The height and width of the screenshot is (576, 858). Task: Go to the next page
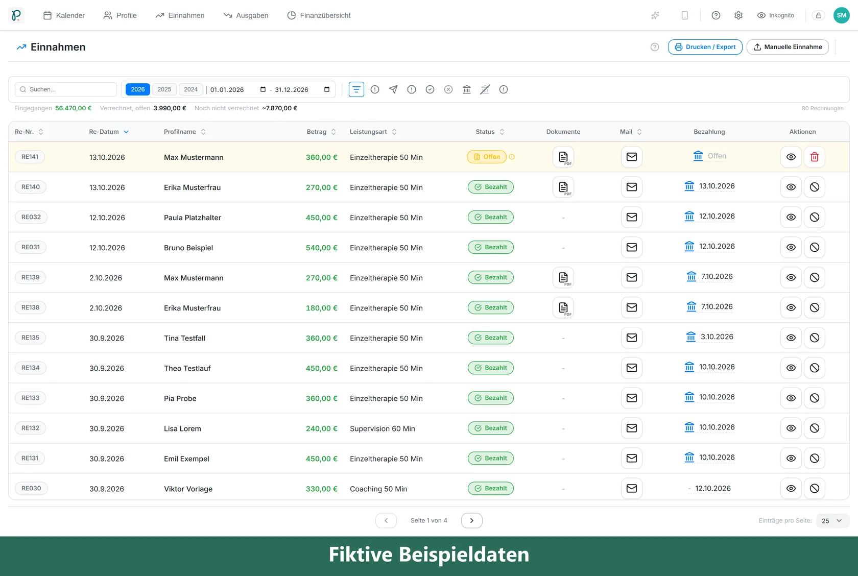[472, 520]
